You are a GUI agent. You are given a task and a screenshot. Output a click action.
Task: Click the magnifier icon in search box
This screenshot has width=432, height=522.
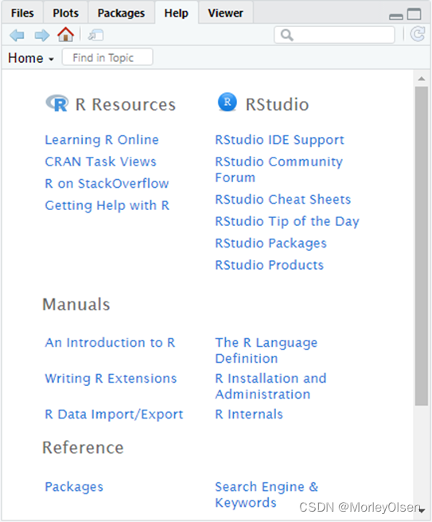tap(286, 35)
